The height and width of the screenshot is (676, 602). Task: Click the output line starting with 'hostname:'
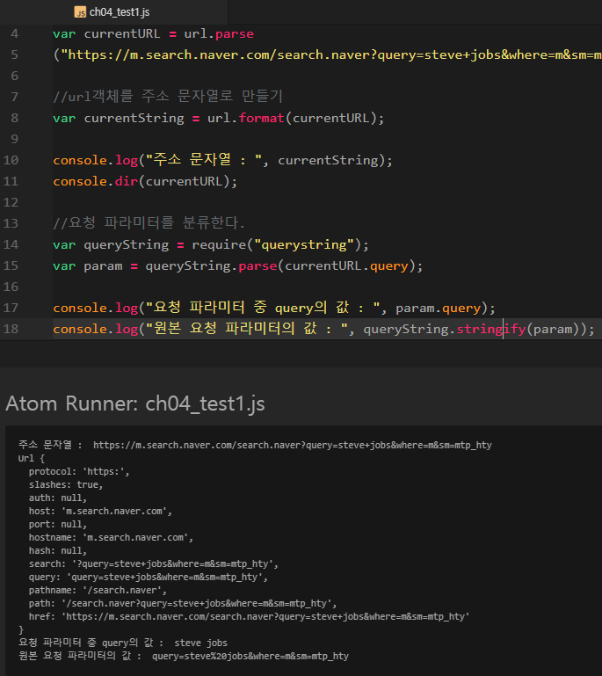tap(112, 538)
